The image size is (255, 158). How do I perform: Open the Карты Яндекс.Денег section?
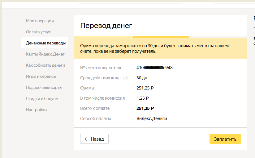pyautogui.click(x=45, y=54)
